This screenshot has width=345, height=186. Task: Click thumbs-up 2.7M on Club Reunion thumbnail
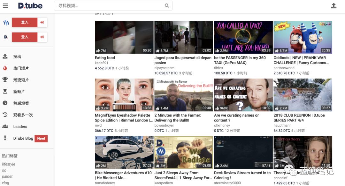pyautogui.click(x=281, y=108)
